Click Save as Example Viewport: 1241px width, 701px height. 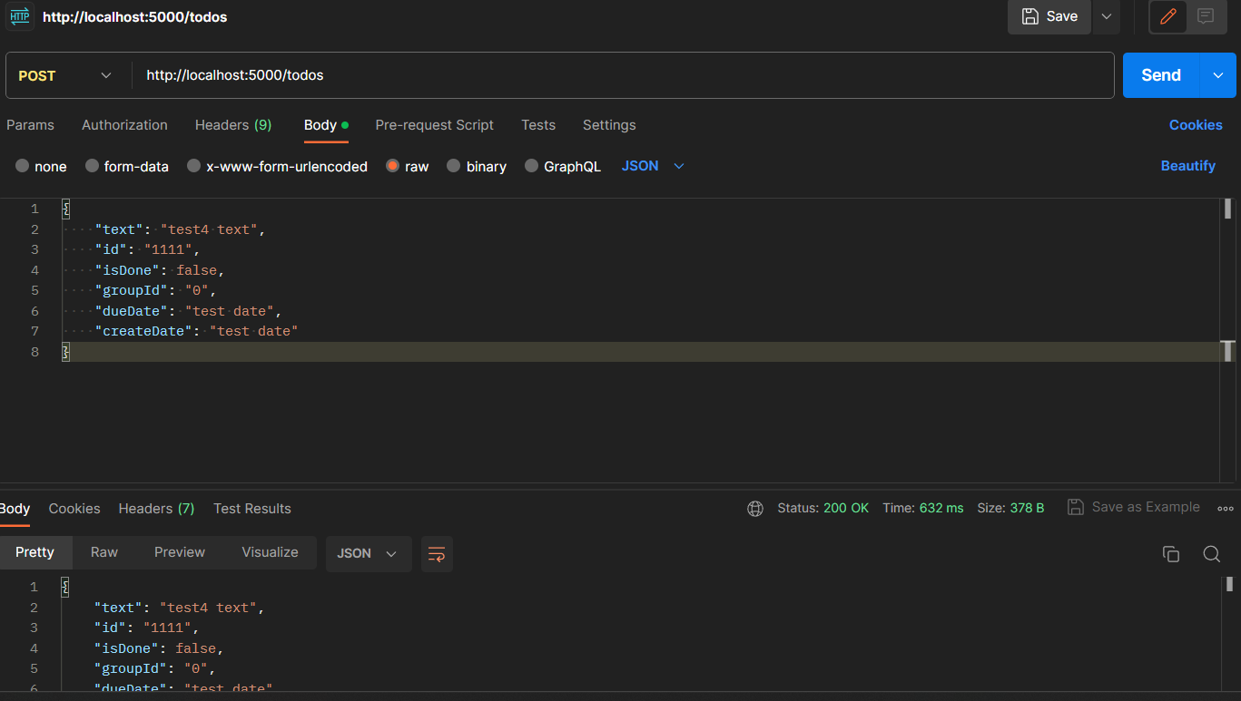[x=1134, y=507]
